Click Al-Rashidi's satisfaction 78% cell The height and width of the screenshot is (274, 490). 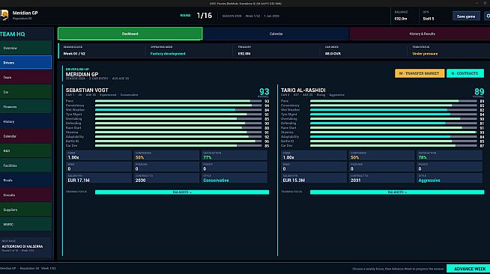(450, 156)
